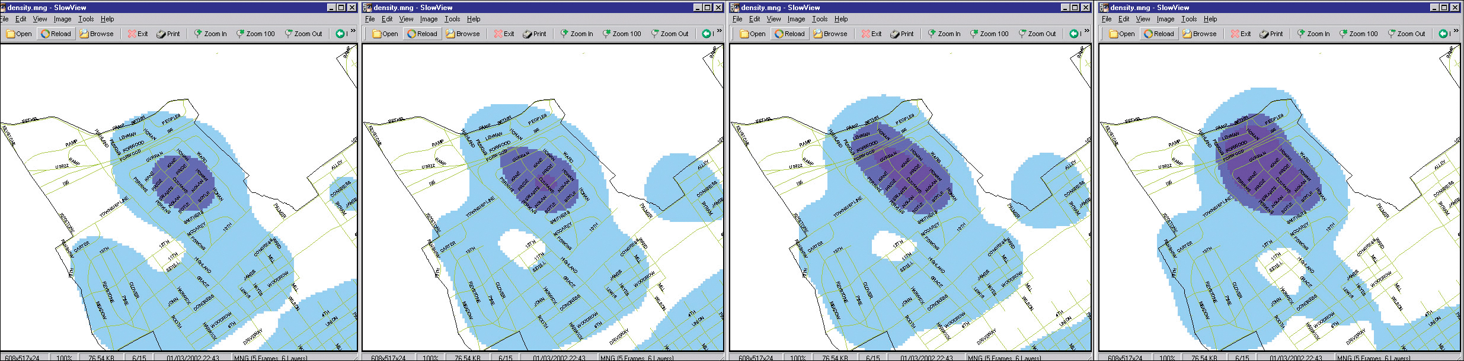Click Browse in the leftmost window toolbar
This screenshot has width=1464, height=361.
tap(97, 34)
